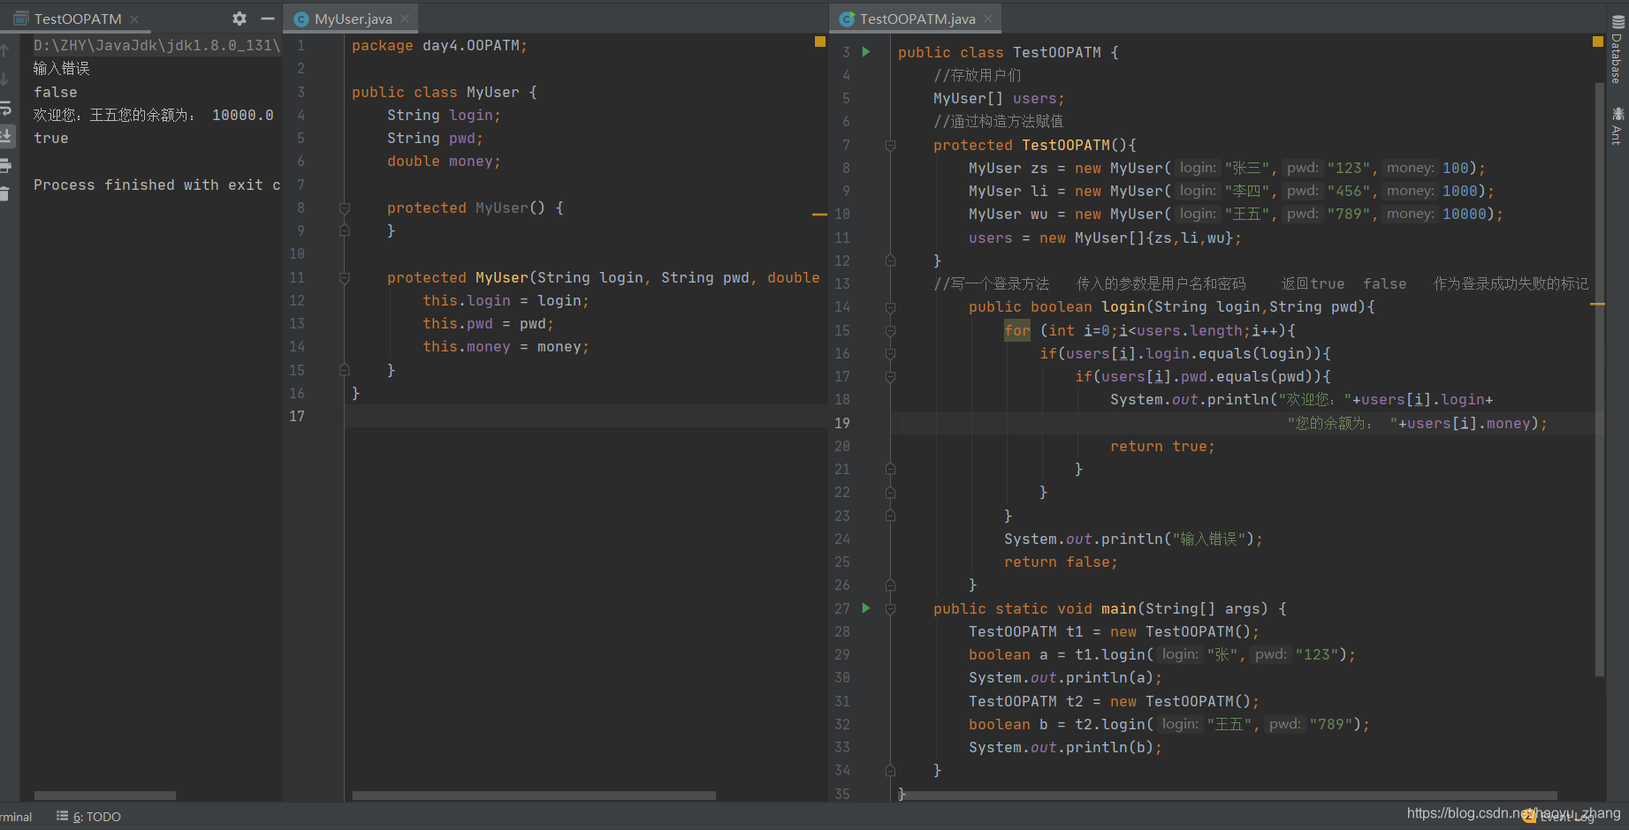This screenshot has width=1629, height=830.
Task: Close the TestOOPATM.java tab
Action: click(988, 19)
